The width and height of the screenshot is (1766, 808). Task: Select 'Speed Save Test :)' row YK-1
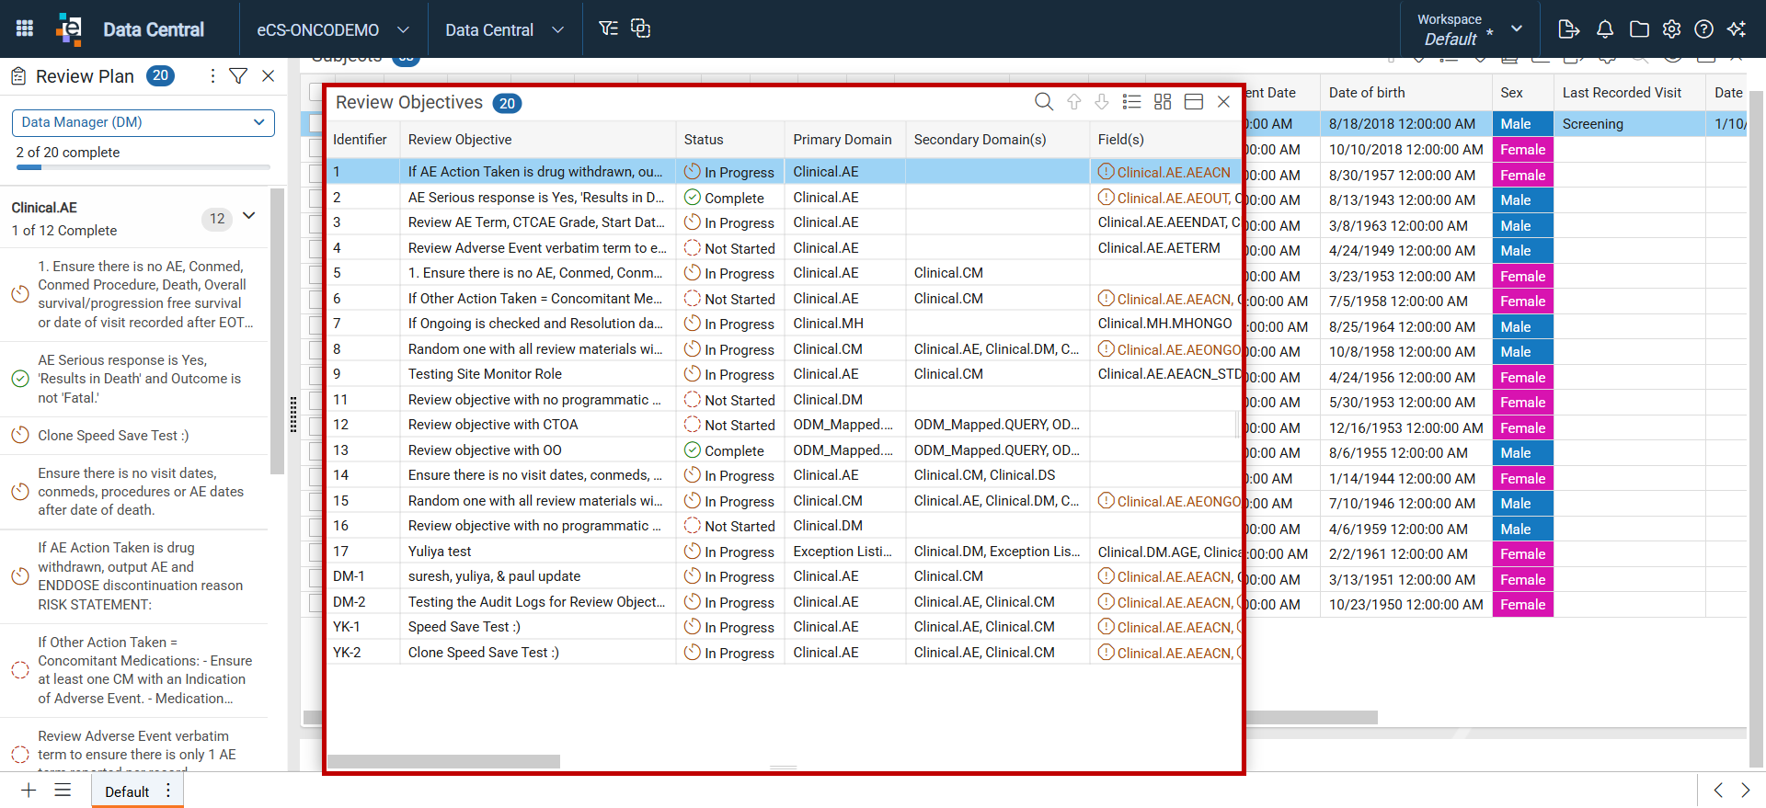coord(784,627)
